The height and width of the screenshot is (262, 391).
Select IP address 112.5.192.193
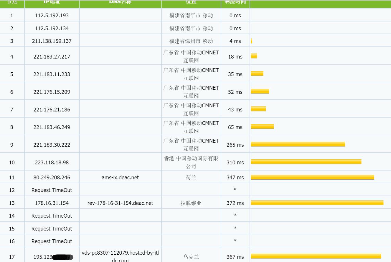point(52,16)
